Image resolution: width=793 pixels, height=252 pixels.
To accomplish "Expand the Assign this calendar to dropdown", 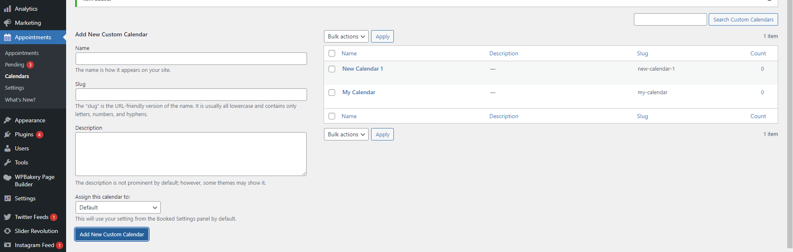I will click(x=118, y=207).
